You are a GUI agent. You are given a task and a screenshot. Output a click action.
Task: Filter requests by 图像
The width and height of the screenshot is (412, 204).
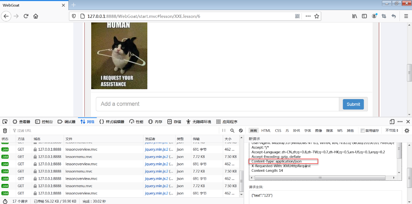coord(318,130)
